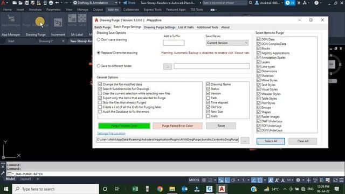This screenshot has width=345, height=194.
Task: Pick the green Purge Finished Color swatch
Action: coord(125,126)
